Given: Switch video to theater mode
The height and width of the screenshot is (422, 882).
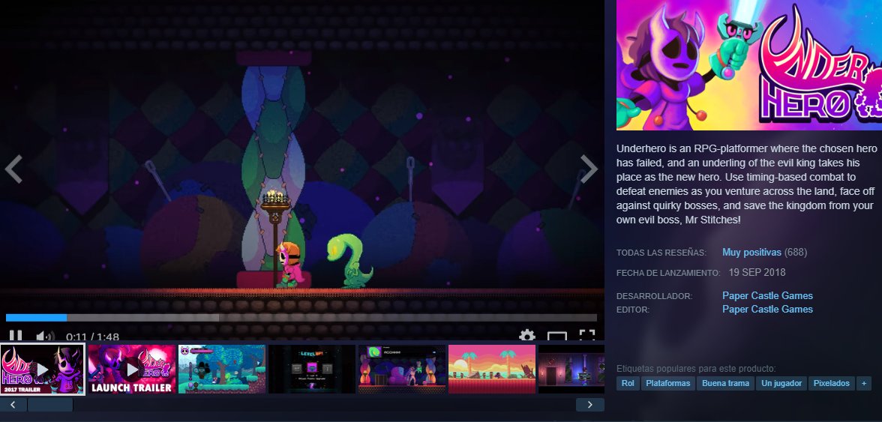Looking at the screenshot, I should [556, 336].
